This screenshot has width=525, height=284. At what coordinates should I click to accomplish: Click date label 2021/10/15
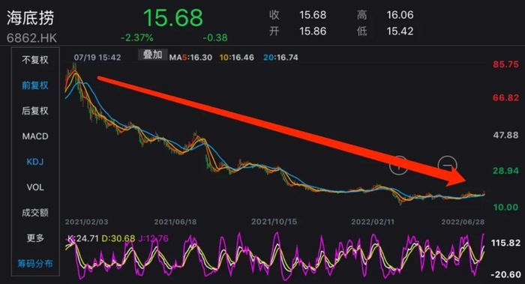click(x=274, y=222)
